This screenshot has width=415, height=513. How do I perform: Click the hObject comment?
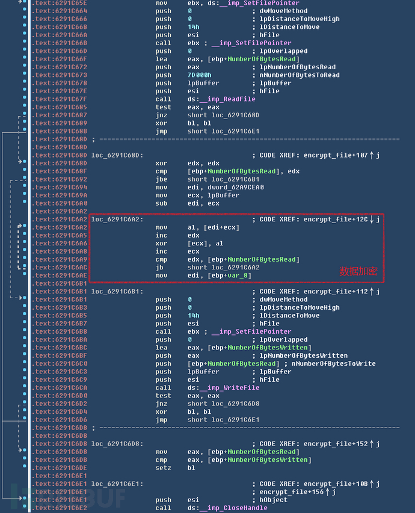(x=273, y=500)
